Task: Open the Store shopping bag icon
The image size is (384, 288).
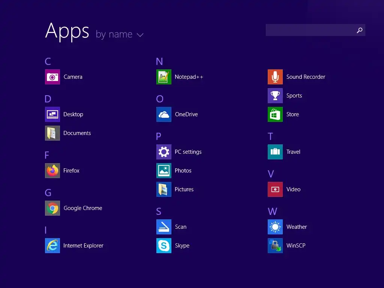Action: click(x=275, y=114)
